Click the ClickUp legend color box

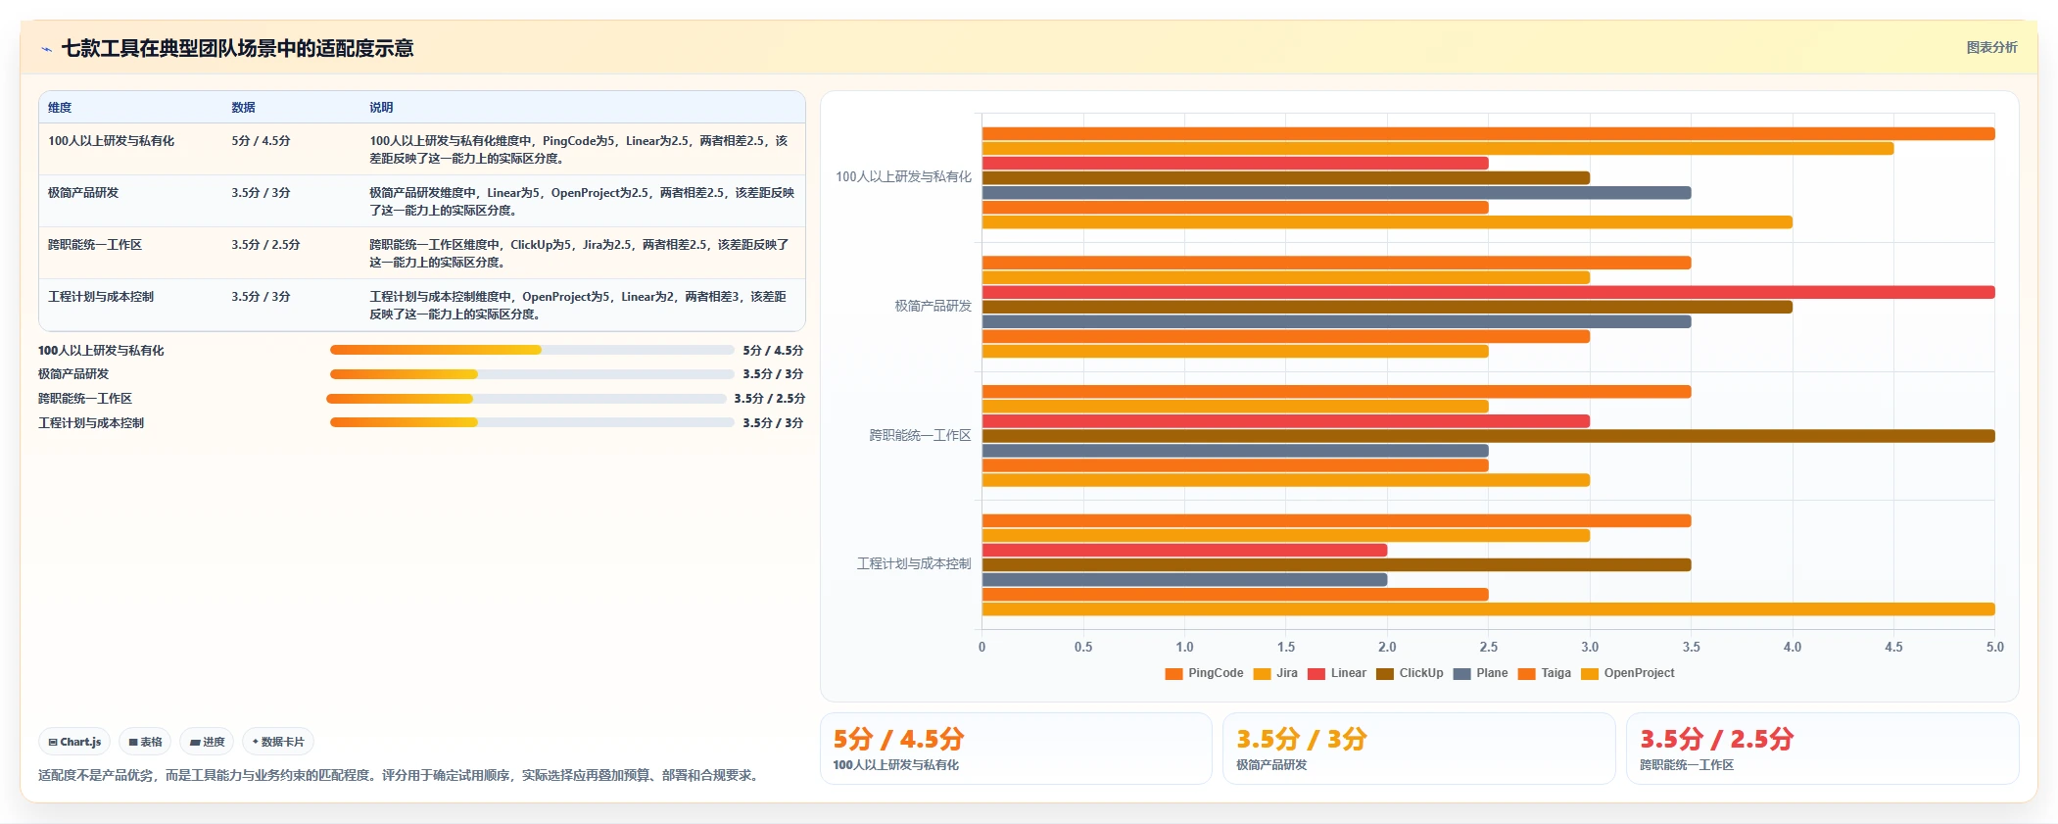click(1384, 673)
